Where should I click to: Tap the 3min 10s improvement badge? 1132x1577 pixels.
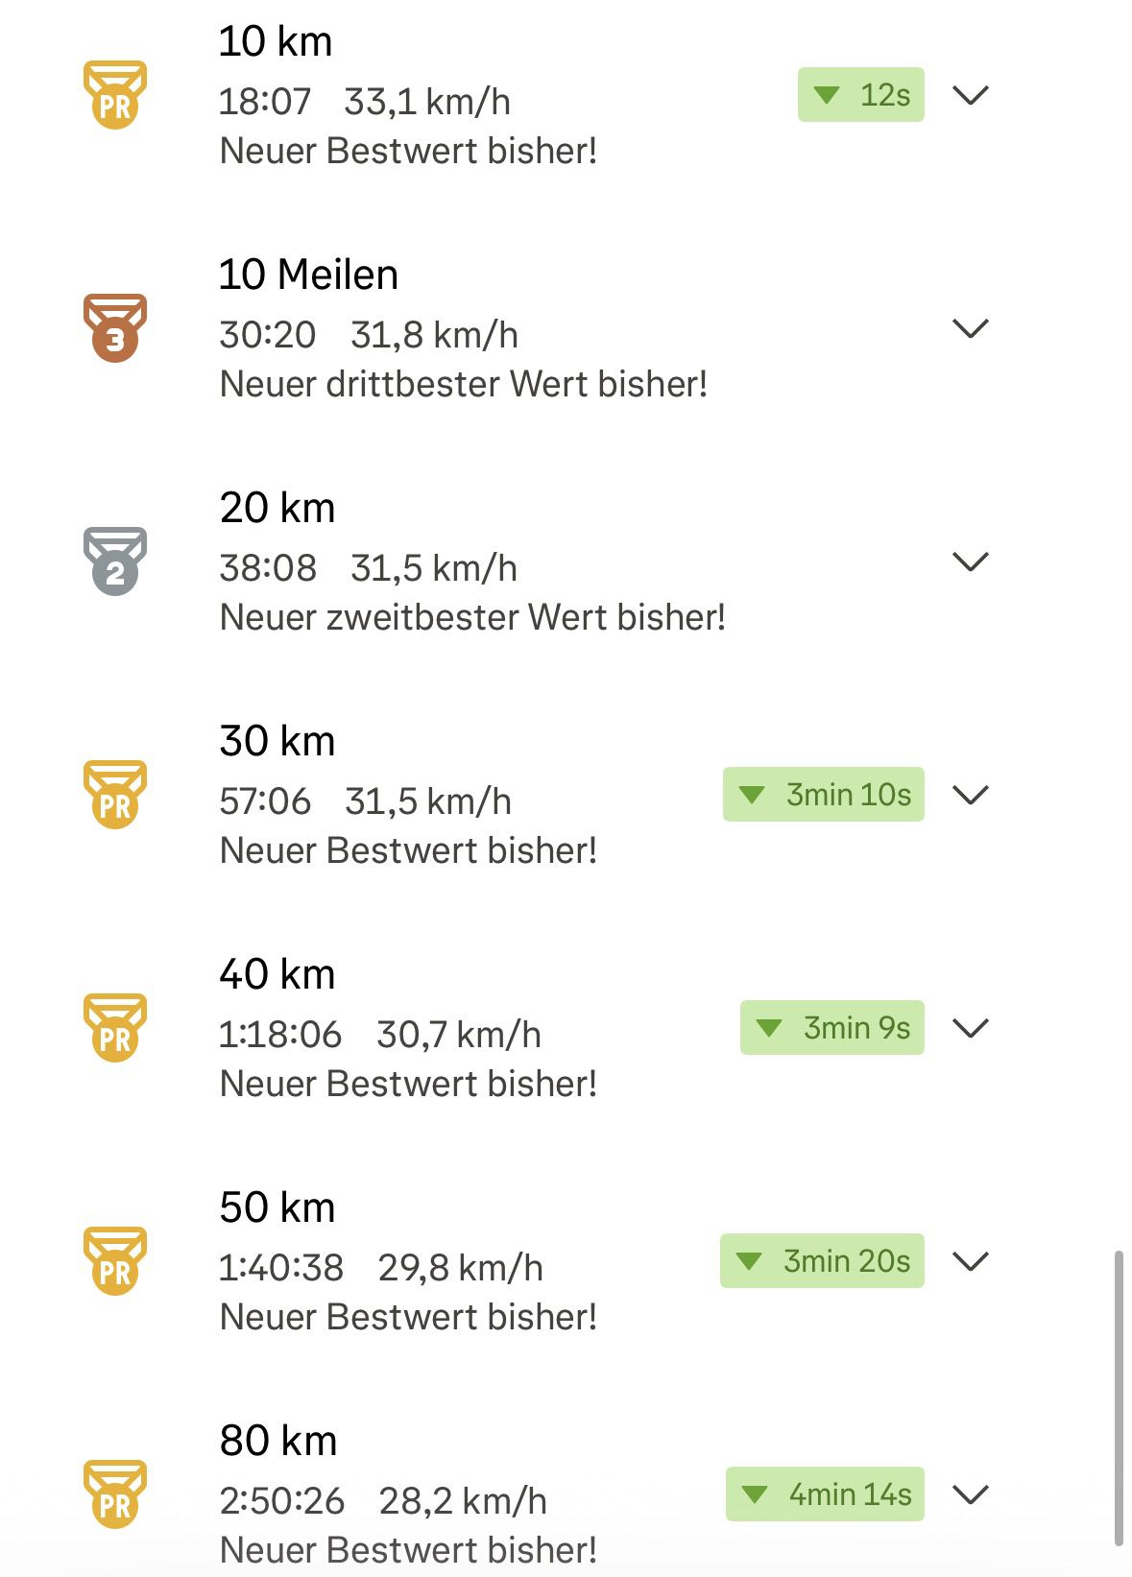tap(824, 794)
